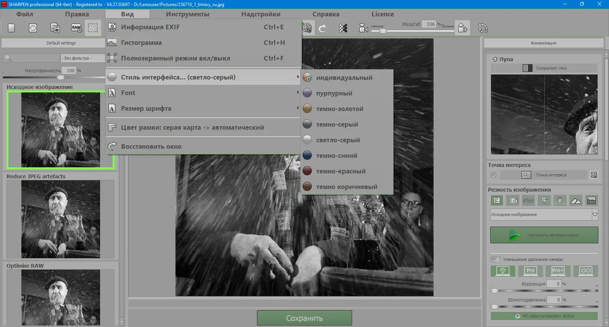609x327 pixels.
Task: Toggle Уменьшение дрожания камеры link icon
Action: 496,259
